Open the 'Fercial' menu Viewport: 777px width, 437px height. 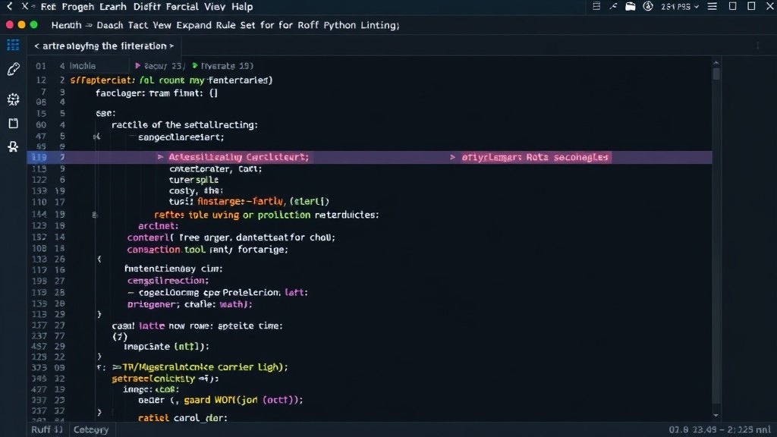(182, 7)
